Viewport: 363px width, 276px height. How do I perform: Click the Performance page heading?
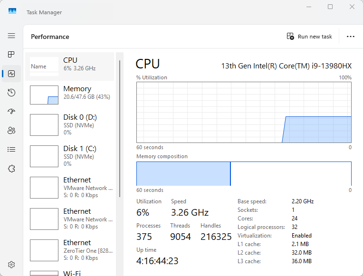[x=50, y=37]
